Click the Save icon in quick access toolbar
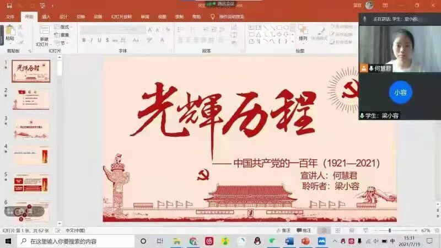 pyautogui.click(x=9, y=6)
